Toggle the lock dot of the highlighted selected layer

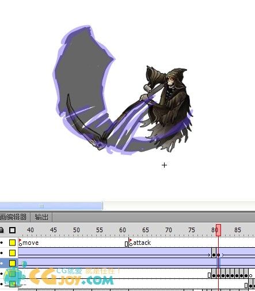point(2,263)
